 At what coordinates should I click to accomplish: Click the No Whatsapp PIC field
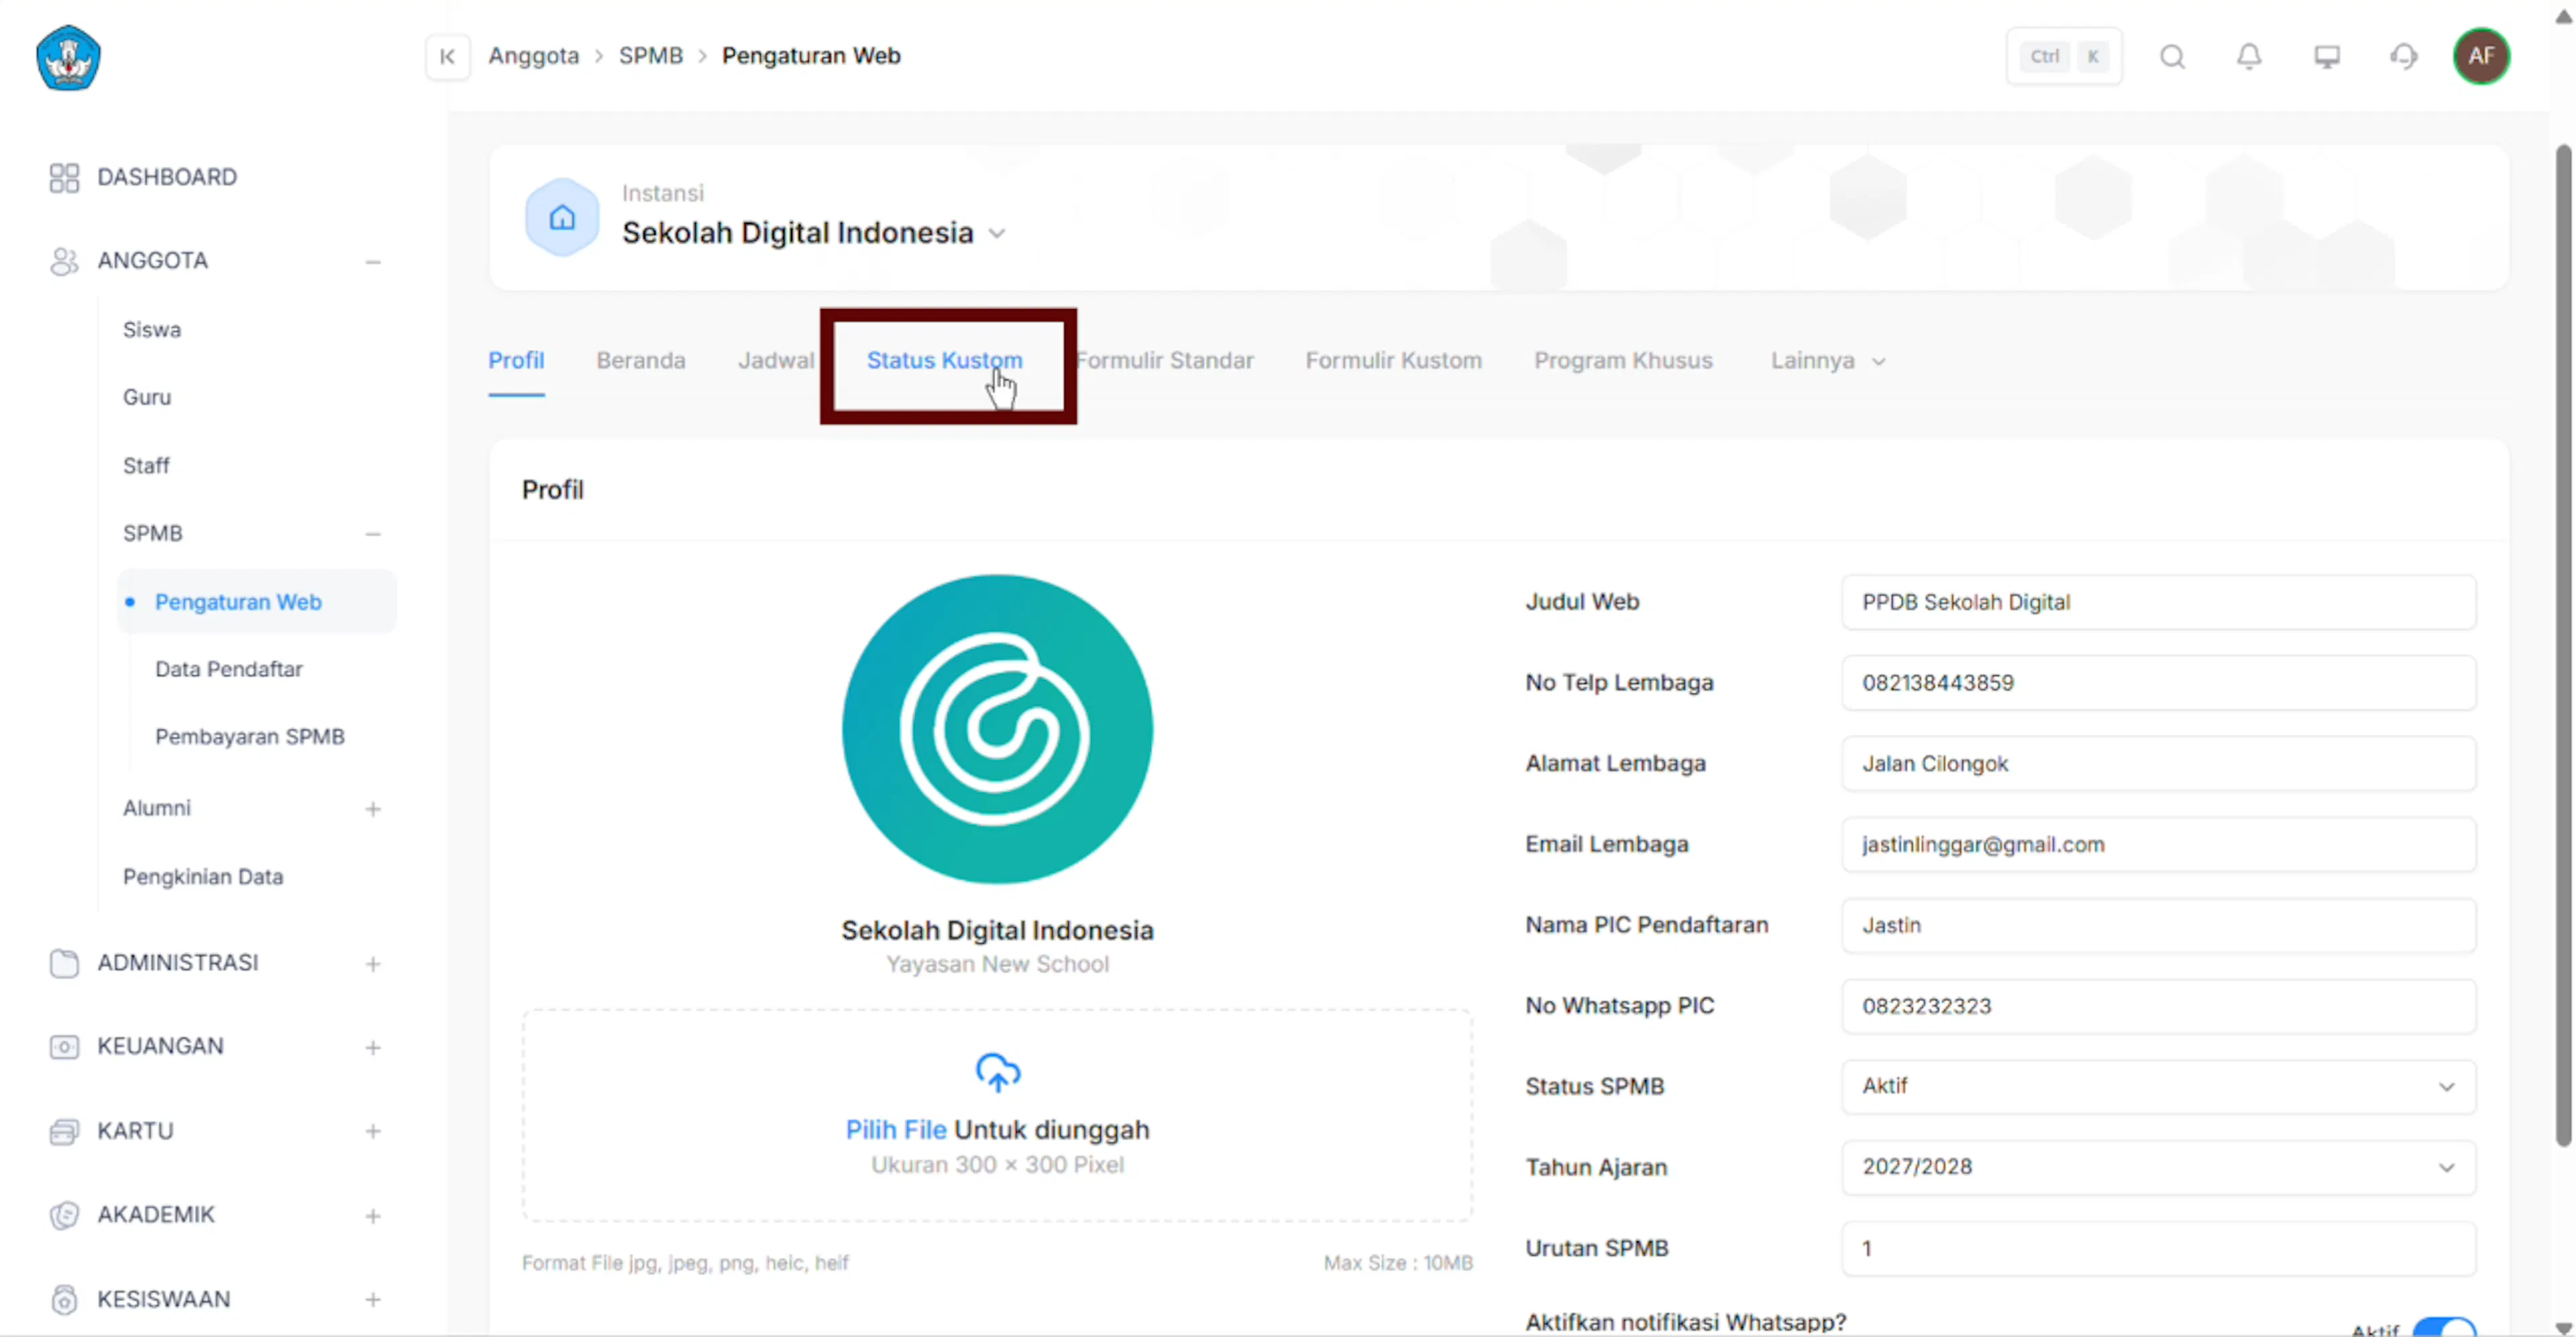[2158, 1006]
